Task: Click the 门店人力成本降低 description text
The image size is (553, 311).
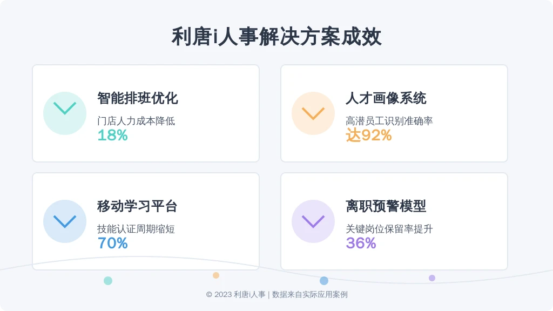Action: (x=136, y=121)
